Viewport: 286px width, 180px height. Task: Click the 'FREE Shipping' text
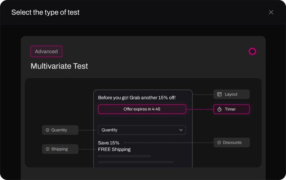114,149
